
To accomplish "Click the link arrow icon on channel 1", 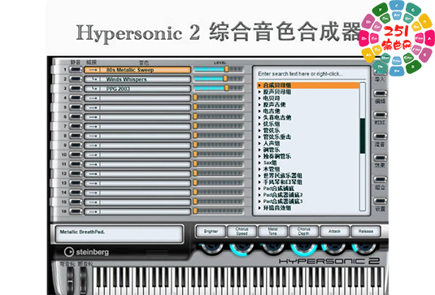I will pyautogui.click(x=94, y=70).
